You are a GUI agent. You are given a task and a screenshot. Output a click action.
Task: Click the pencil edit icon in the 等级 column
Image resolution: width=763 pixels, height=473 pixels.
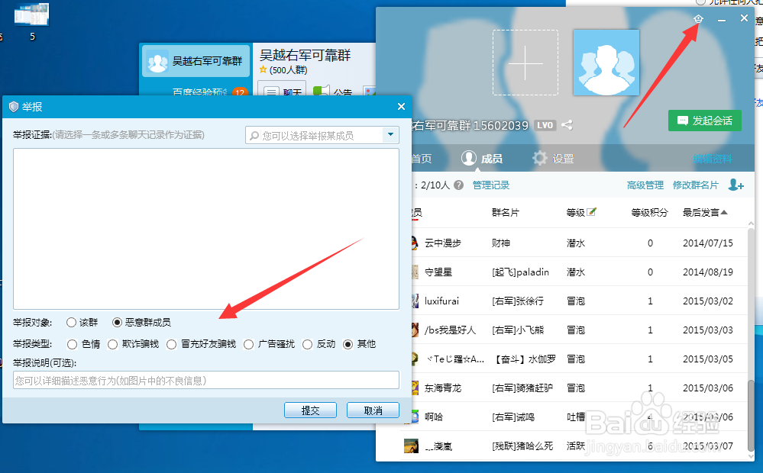[x=591, y=211]
